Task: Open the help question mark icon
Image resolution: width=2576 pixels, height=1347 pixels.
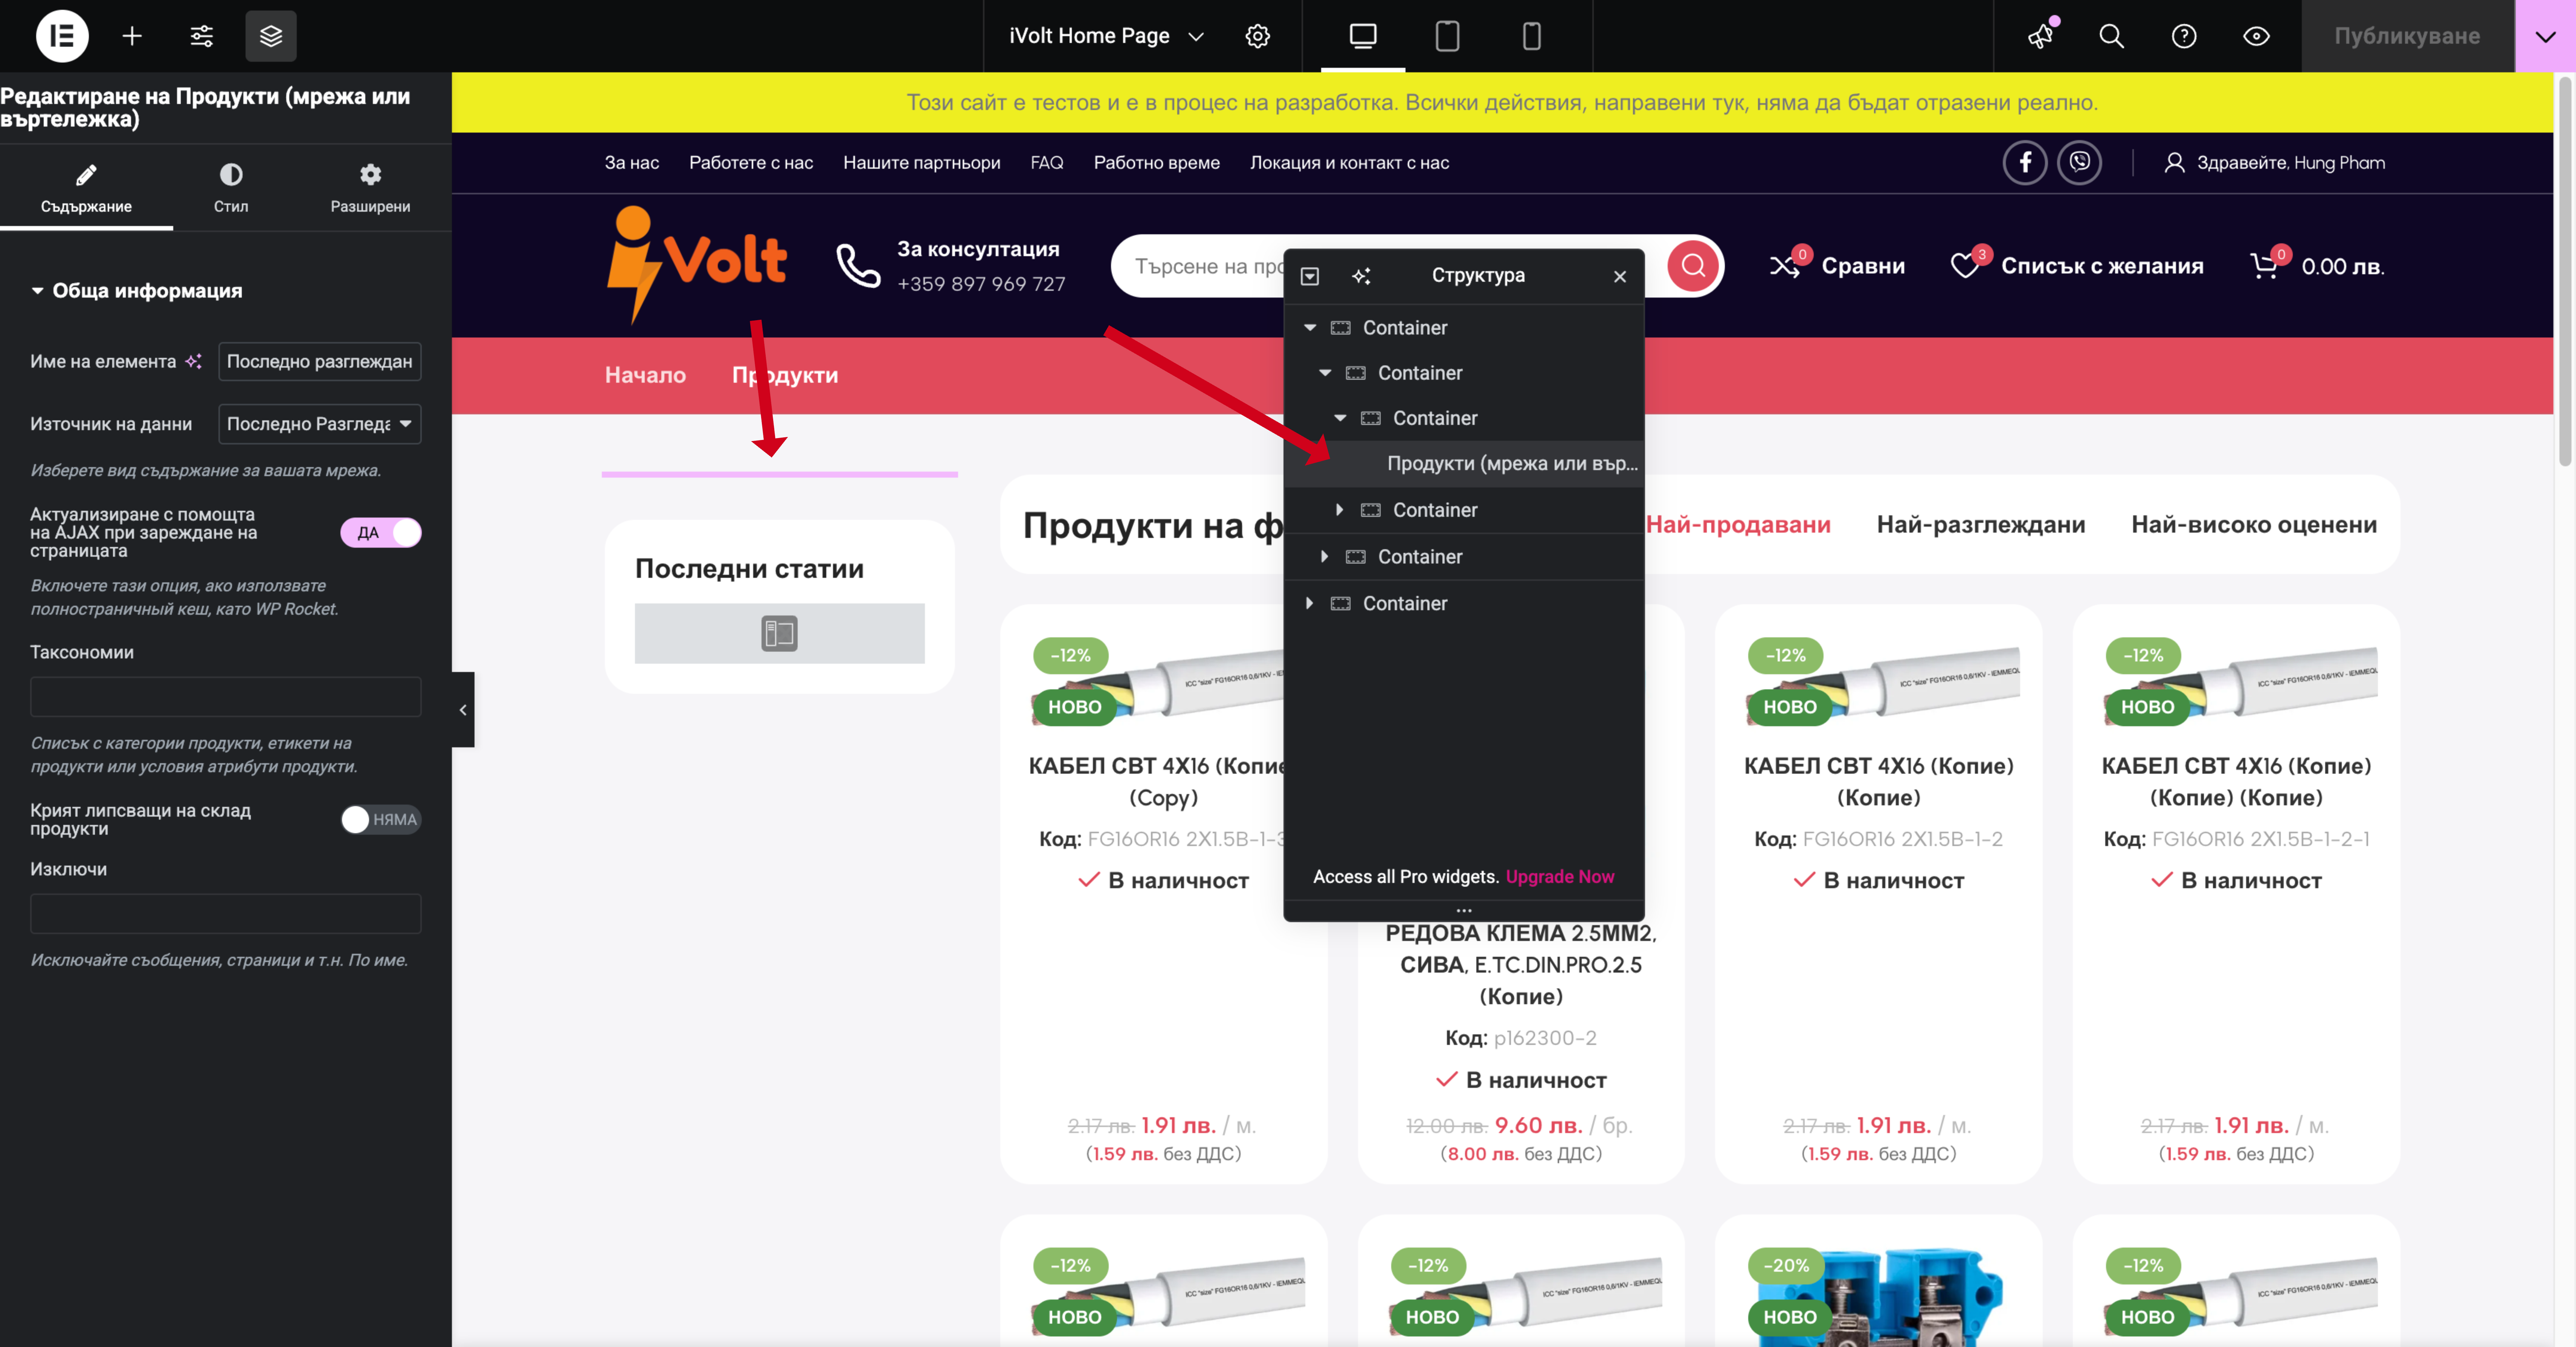Action: pos(2184,36)
